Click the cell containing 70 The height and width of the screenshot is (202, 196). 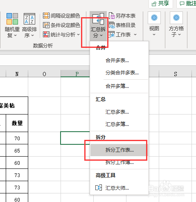coord(17,138)
